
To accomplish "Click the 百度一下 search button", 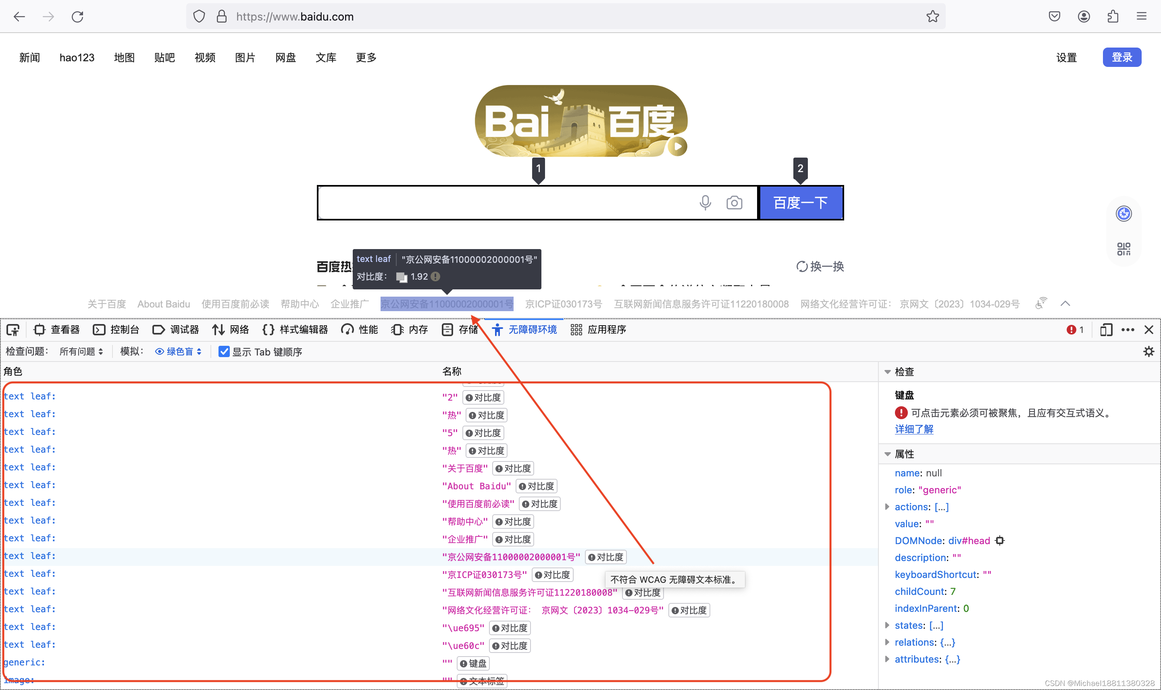I will [801, 202].
